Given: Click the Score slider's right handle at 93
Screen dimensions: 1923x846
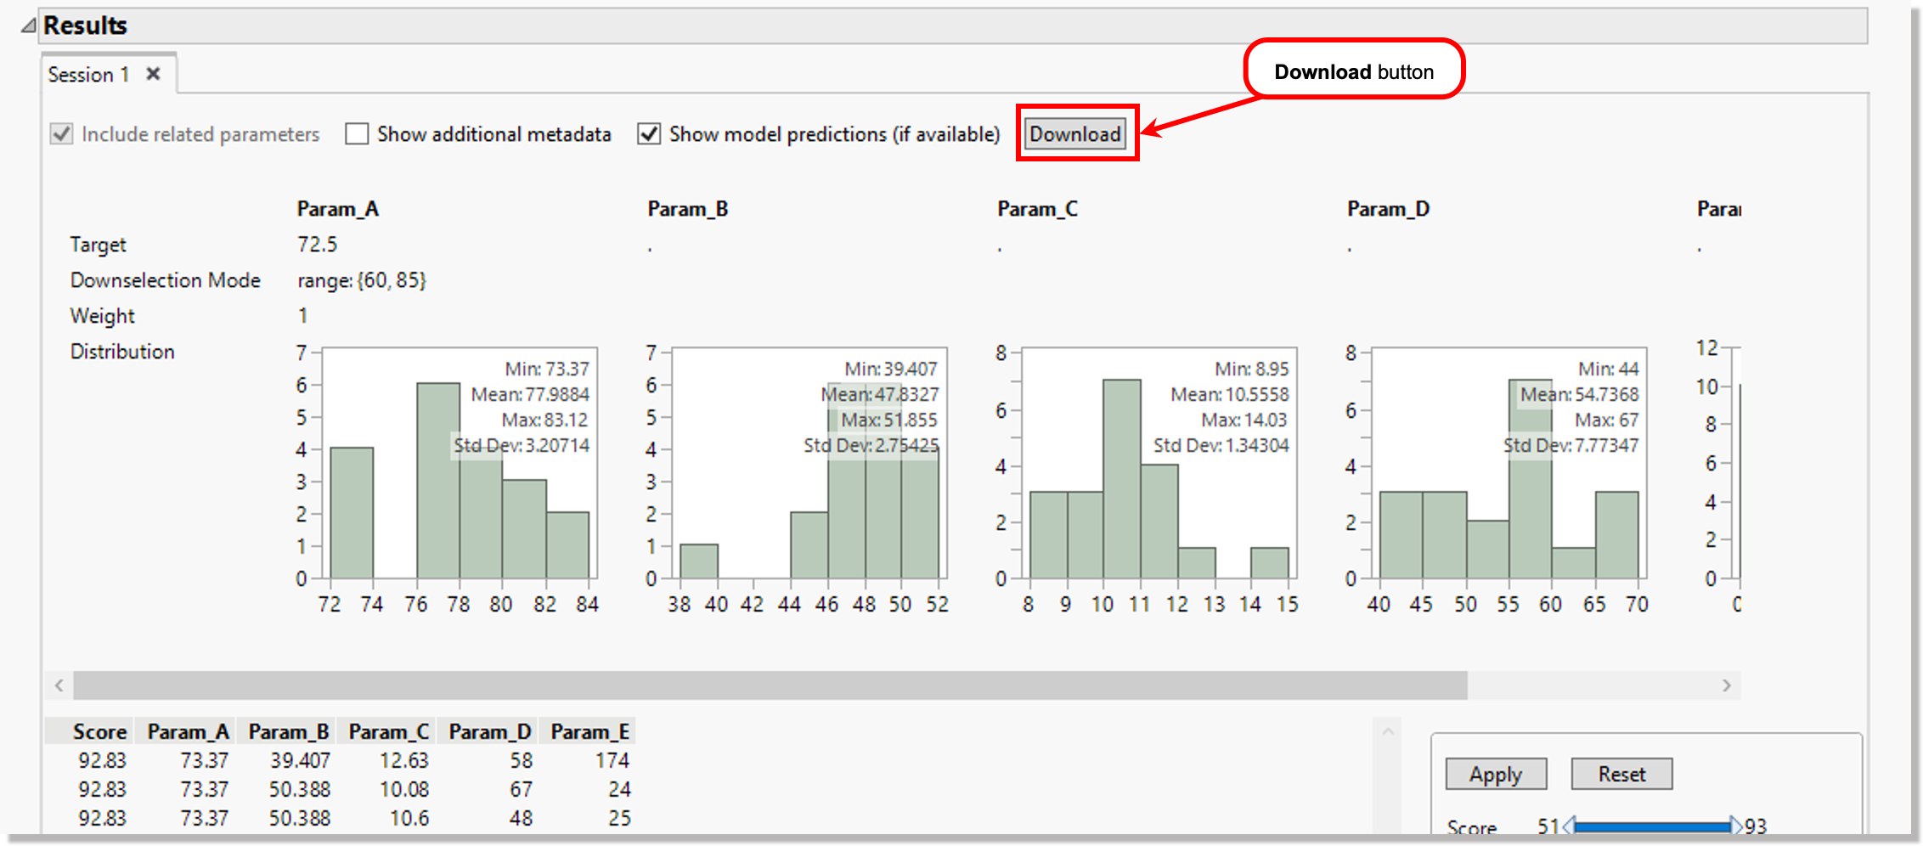Looking at the screenshot, I should (x=1736, y=826).
